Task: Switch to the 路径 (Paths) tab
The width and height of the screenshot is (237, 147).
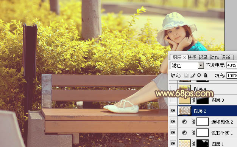Action: coord(192,57)
